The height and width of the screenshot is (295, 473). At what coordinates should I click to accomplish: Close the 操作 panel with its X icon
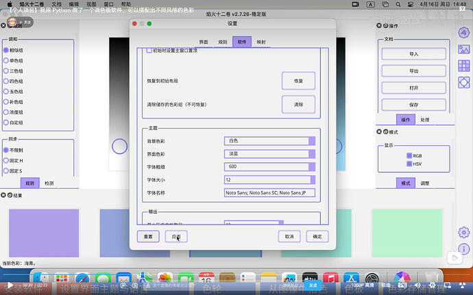pos(379,25)
